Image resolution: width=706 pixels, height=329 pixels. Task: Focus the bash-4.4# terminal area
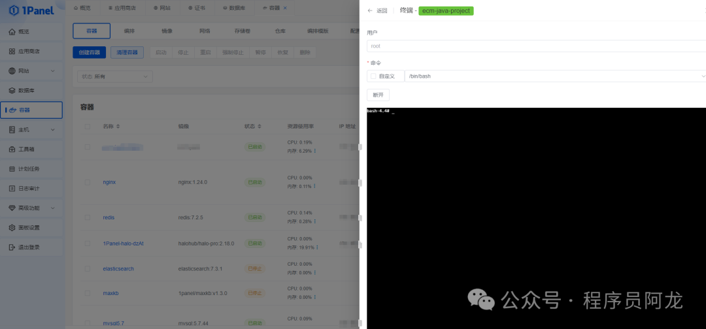pos(536,218)
